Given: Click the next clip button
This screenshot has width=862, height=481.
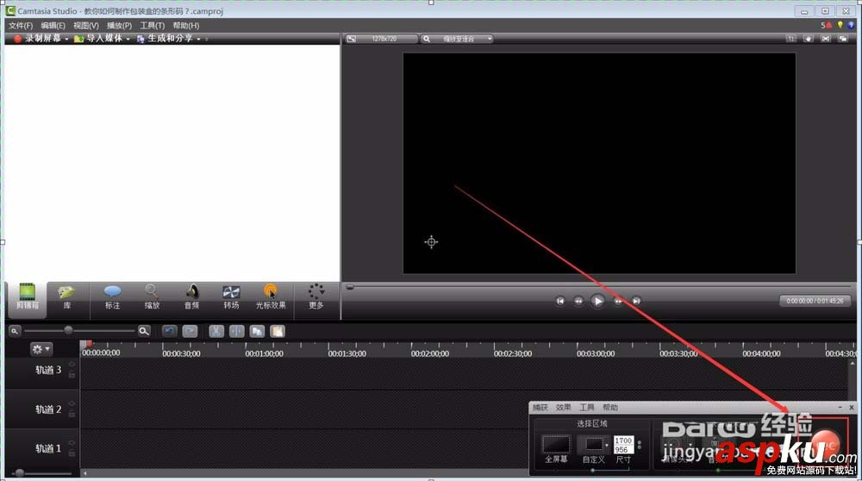Looking at the screenshot, I should (x=636, y=301).
